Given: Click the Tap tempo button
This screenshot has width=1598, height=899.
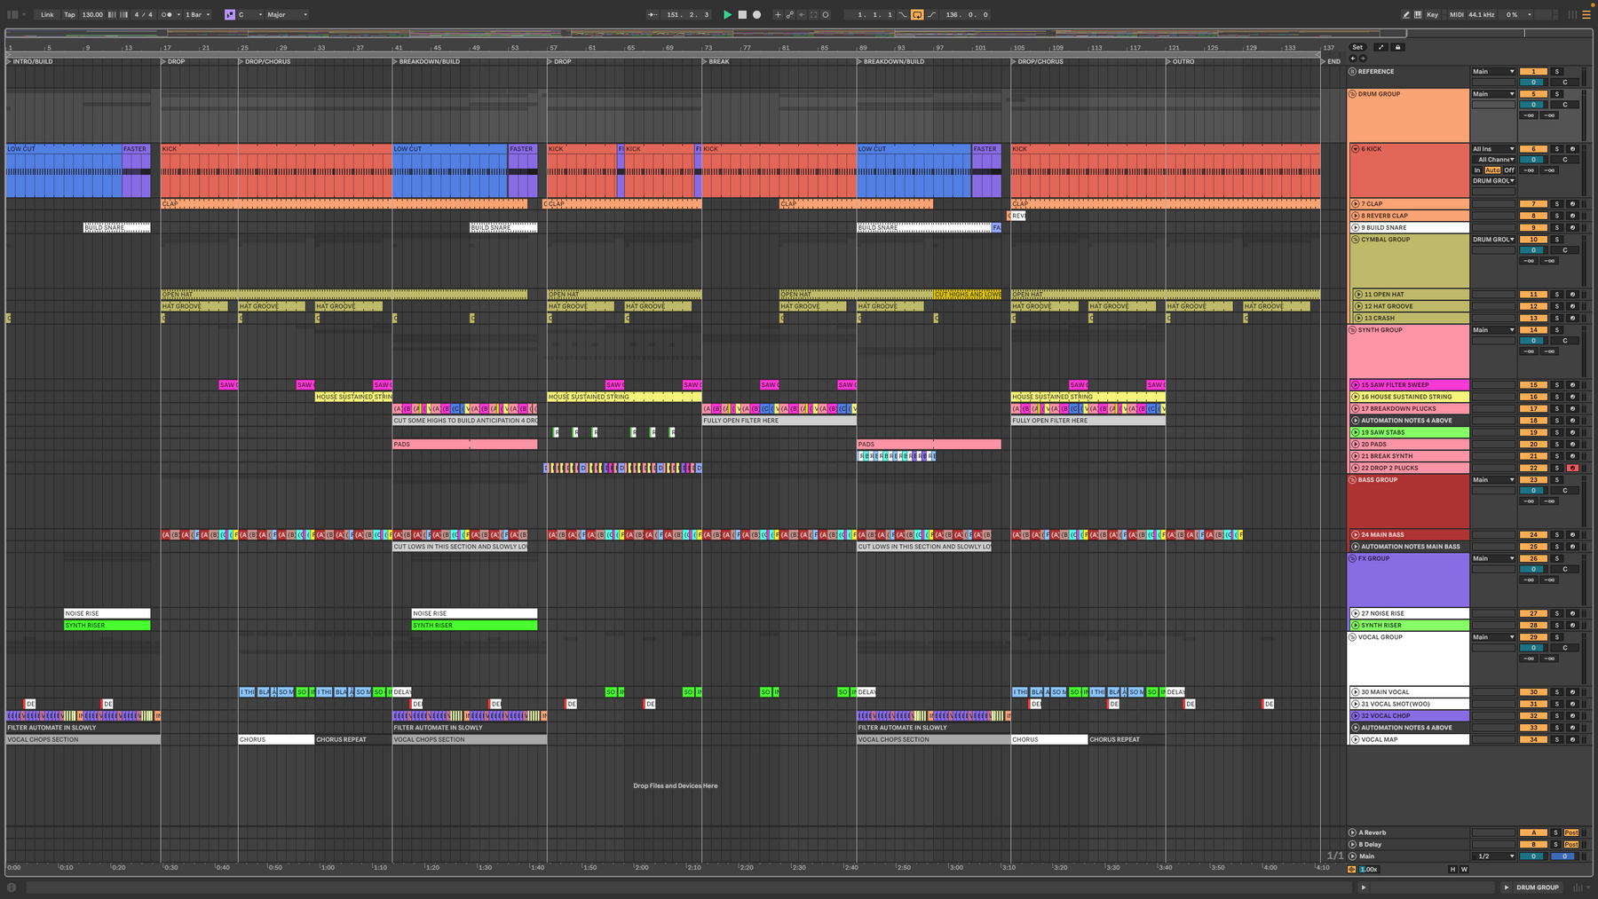Looking at the screenshot, I should 69,14.
